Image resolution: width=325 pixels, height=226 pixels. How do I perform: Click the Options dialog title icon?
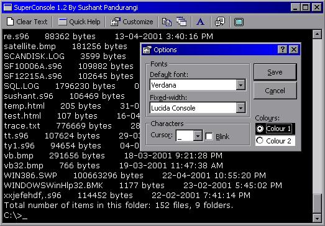coord(147,50)
